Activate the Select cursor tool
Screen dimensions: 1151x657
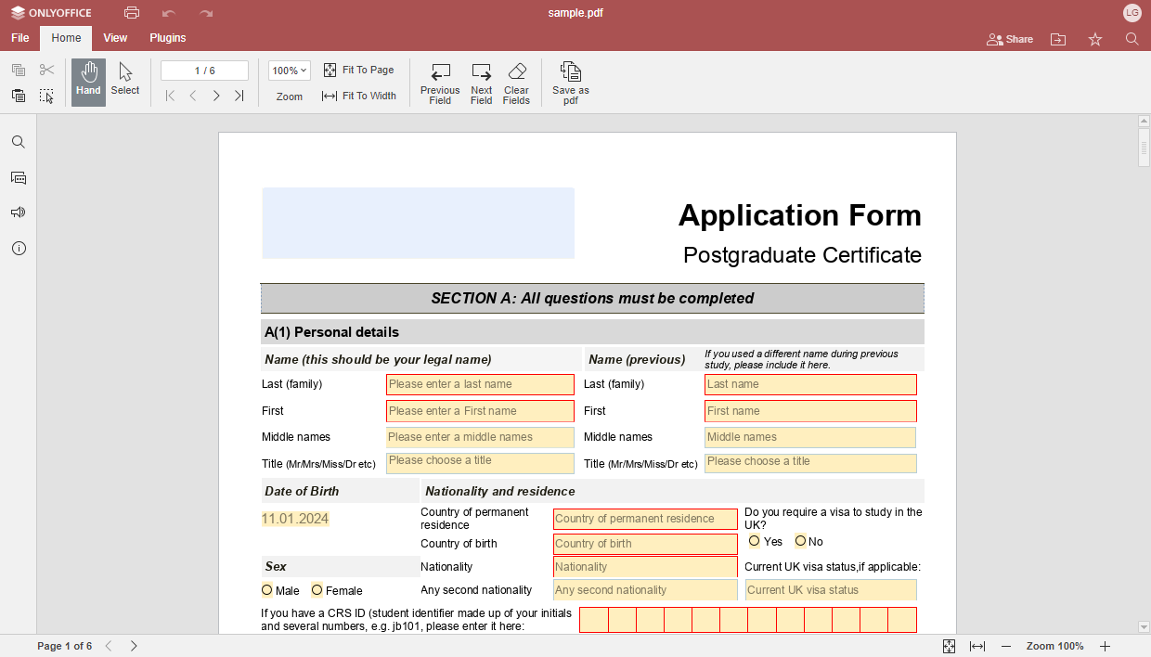[125, 81]
